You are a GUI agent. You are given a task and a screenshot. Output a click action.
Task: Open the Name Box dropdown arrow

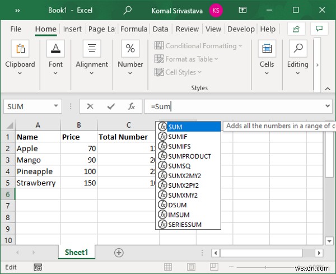click(56, 106)
